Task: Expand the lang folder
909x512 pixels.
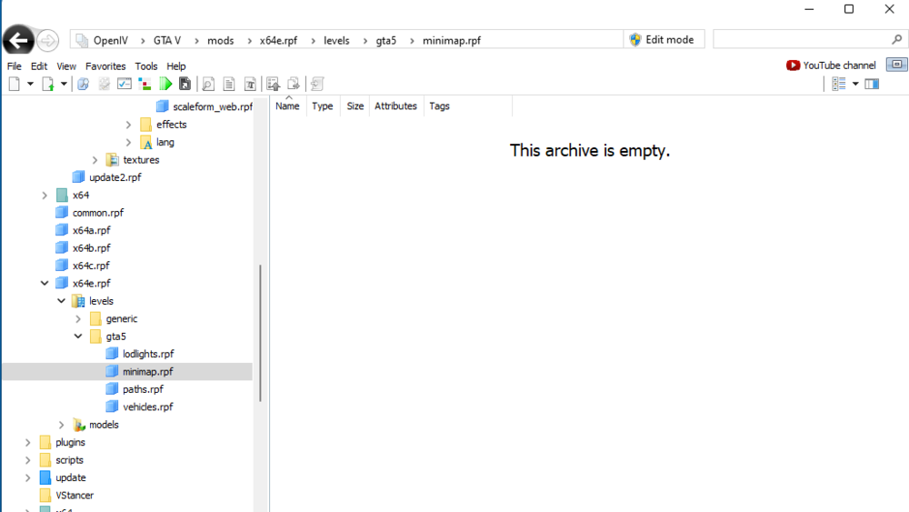Action: (x=129, y=142)
